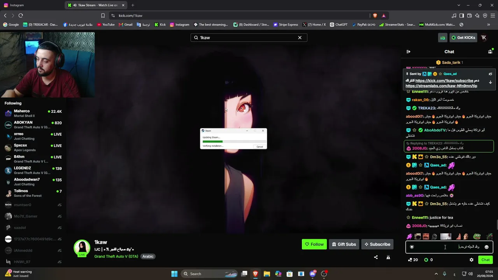
Task: Collapse the chat panel with the arrow icon
Action: [x=408, y=52]
